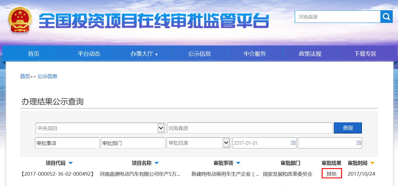Sort the 审批事项 column
This screenshot has width=398, height=186.
click(x=238, y=163)
